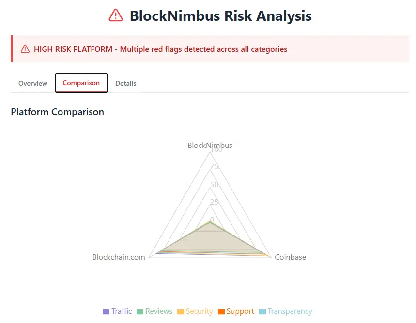416x323 pixels.
Task: Click the Coinbase axis label on the radar chart
Action: 290,257
